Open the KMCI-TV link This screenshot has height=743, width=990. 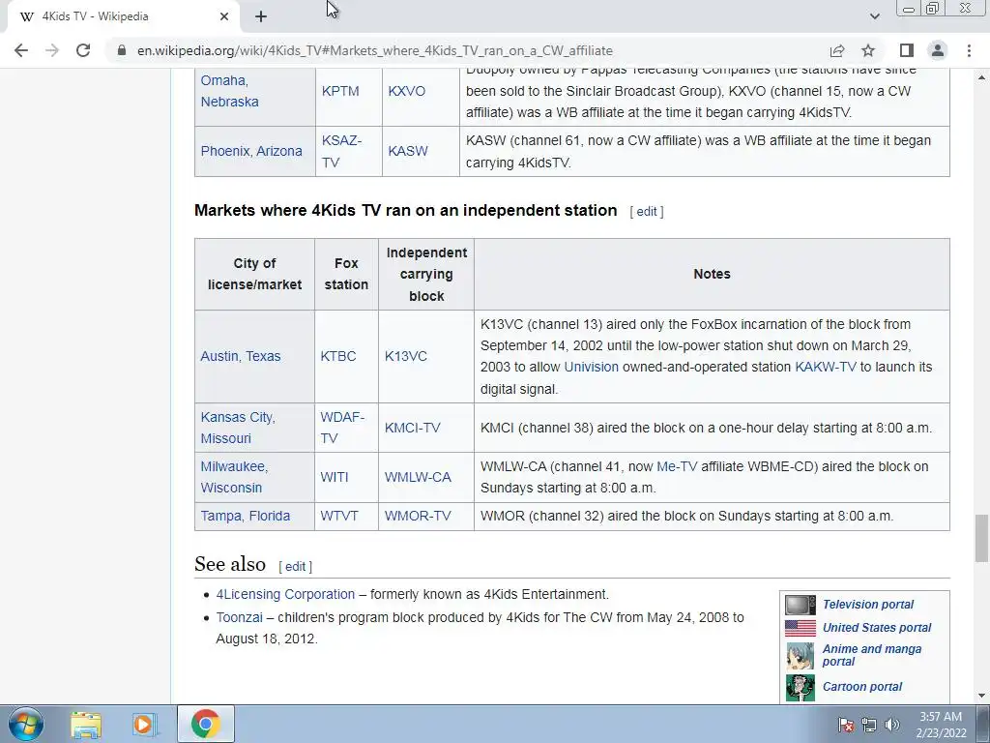pos(412,428)
